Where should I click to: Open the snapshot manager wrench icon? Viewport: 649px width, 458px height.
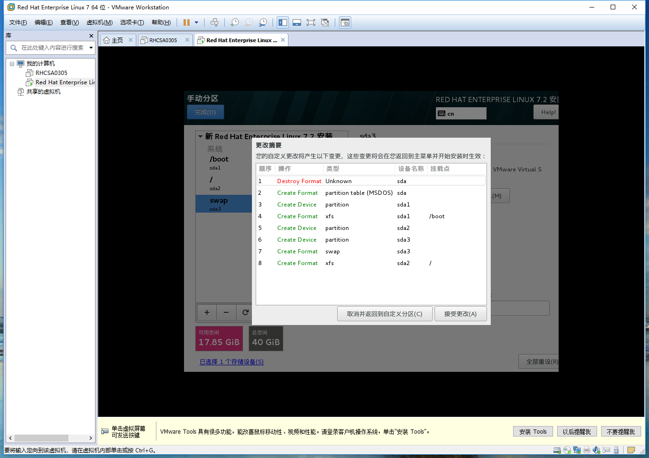[x=263, y=22]
